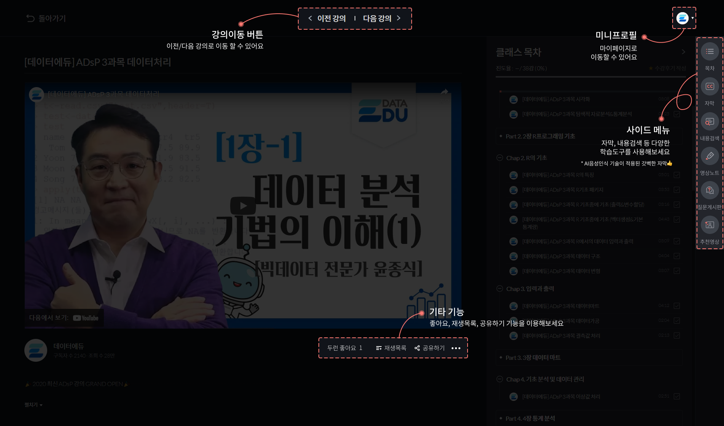The width and height of the screenshot is (724, 426).
Task: Open the 질문게시판 question board
Action: point(710,190)
